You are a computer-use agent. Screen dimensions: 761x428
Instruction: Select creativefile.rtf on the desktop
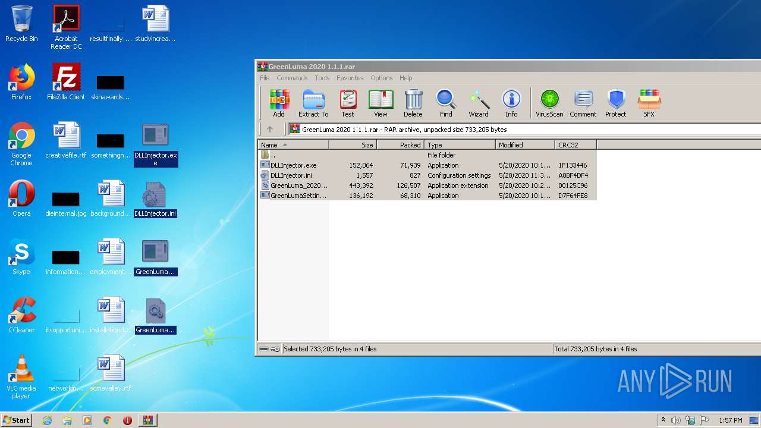pos(66,140)
